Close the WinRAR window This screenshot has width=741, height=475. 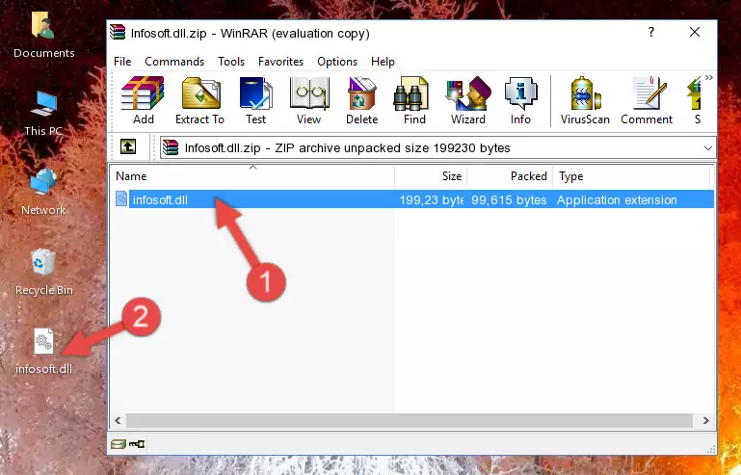pos(695,32)
